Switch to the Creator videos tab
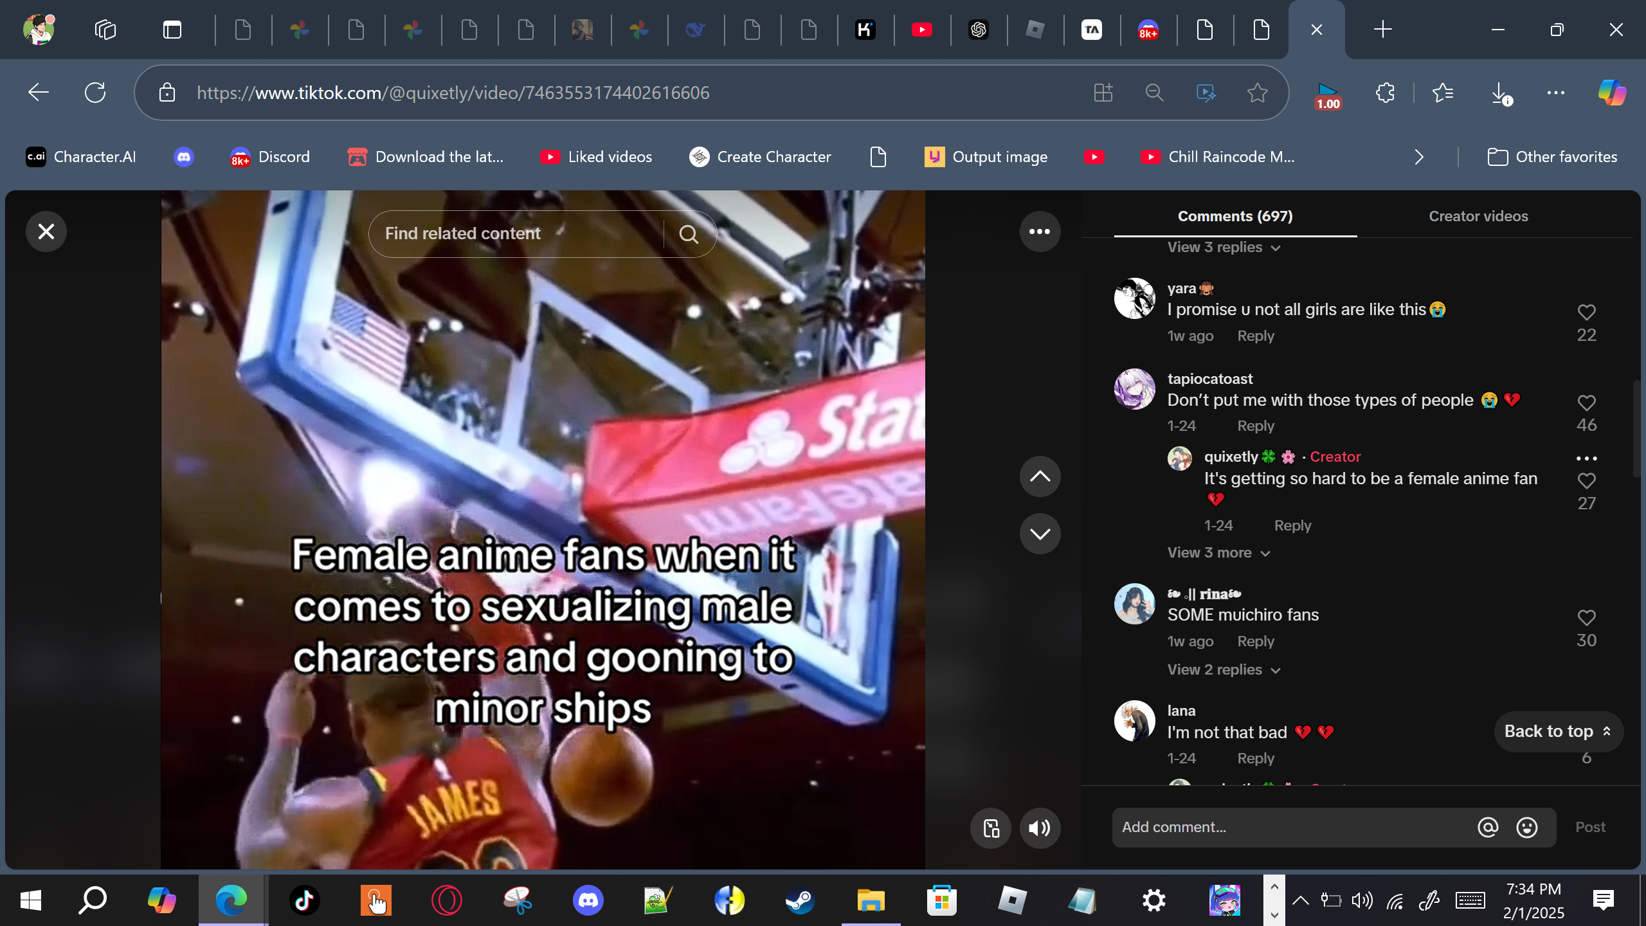 [x=1478, y=216]
